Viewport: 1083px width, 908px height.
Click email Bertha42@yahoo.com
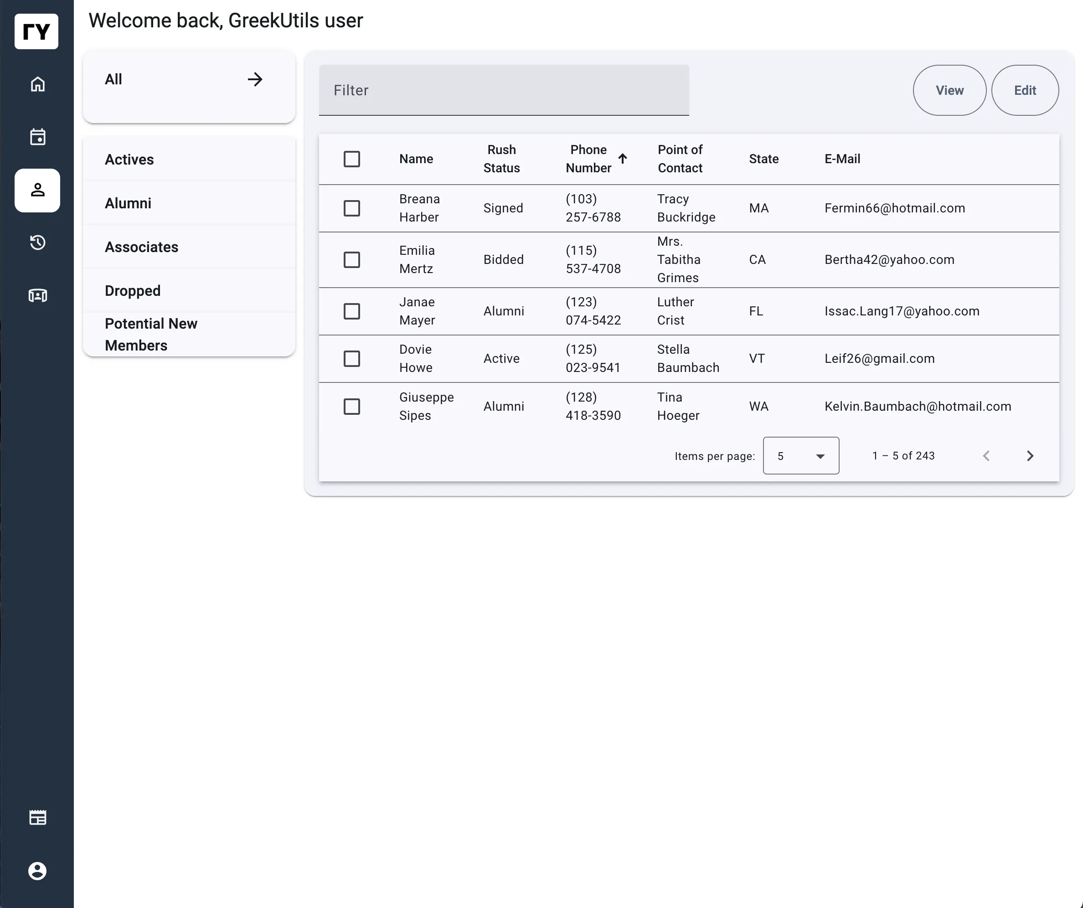click(890, 260)
